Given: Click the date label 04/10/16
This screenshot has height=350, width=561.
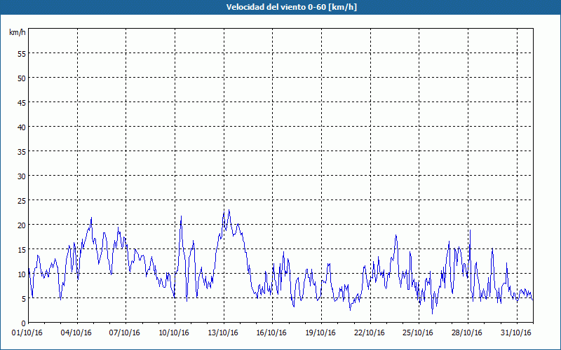Looking at the screenshot, I should click(76, 333).
